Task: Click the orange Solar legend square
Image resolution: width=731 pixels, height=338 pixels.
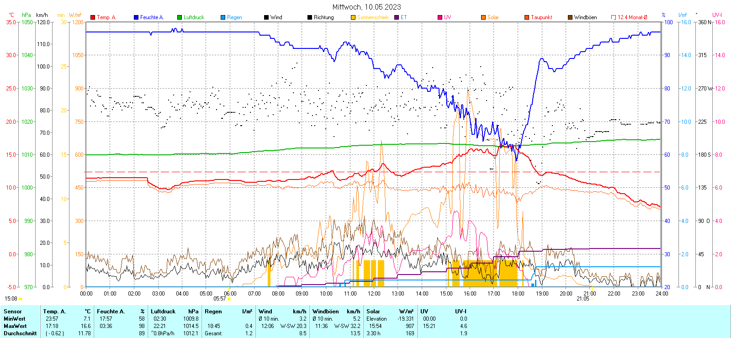Action: [x=483, y=17]
